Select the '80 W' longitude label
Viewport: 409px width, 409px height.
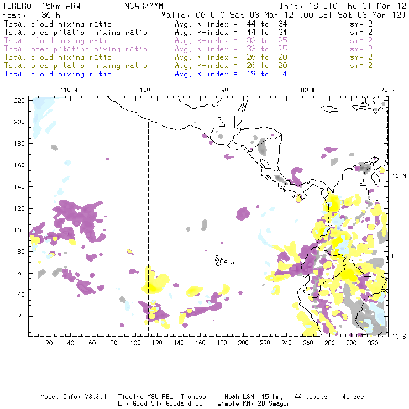point(307,90)
